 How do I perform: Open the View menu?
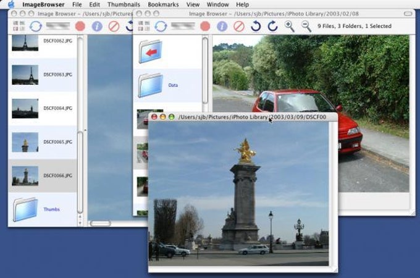pyautogui.click(x=193, y=4)
